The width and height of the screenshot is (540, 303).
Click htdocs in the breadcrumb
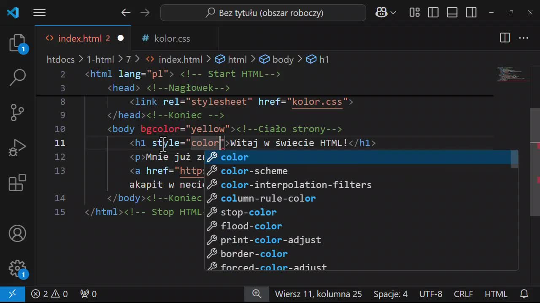coord(60,59)
